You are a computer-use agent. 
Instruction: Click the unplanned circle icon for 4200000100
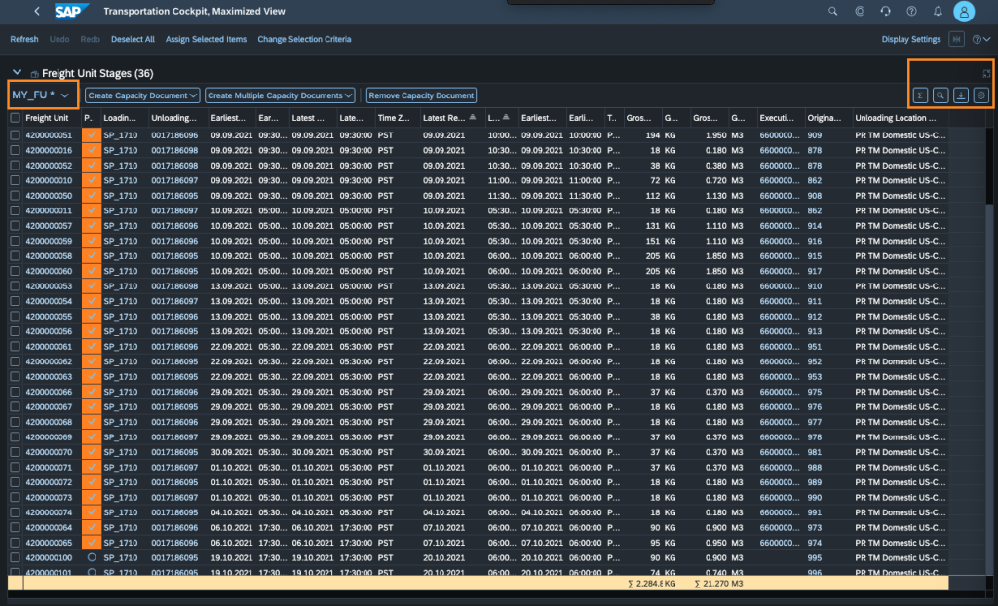click(x=92, y=557)
